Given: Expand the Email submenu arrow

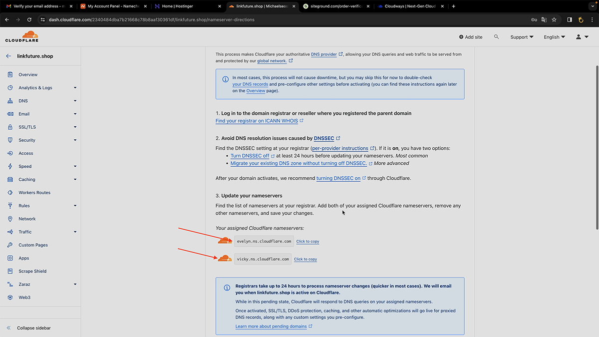Looking at the screenshot, I should [75, 114].
